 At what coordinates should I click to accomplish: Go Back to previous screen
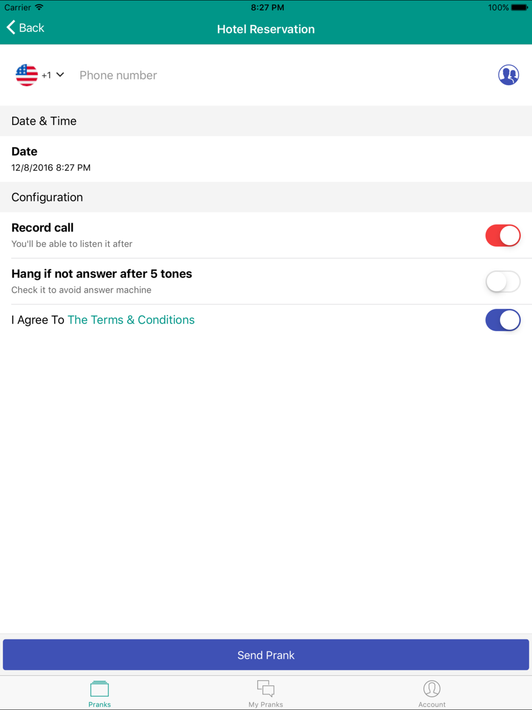25,28
